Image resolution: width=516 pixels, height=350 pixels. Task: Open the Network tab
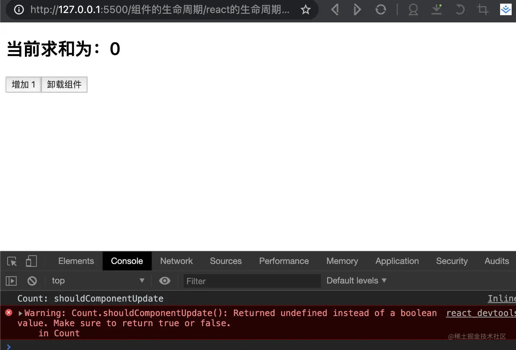pos(176,261)
